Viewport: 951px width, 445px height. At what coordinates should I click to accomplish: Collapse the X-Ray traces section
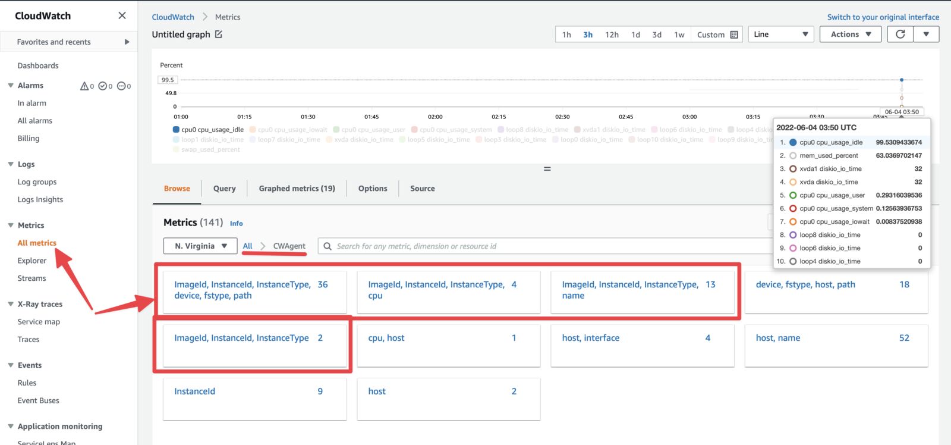pyautogui.click(x=11, y=304)
